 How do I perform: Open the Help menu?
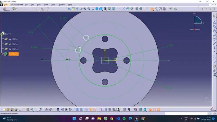coord(70,5)
